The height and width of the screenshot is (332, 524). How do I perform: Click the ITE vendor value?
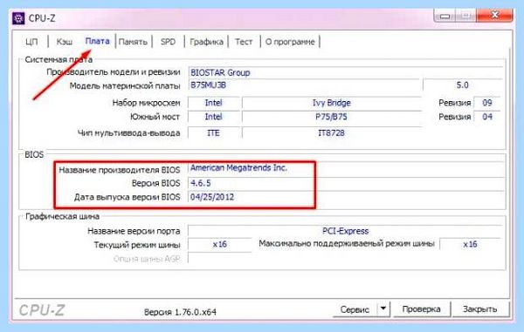214,133
